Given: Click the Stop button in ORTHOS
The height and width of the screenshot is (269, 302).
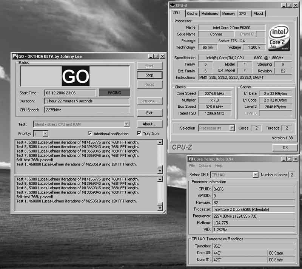Looking at the screenshot, I should [149, 75].
